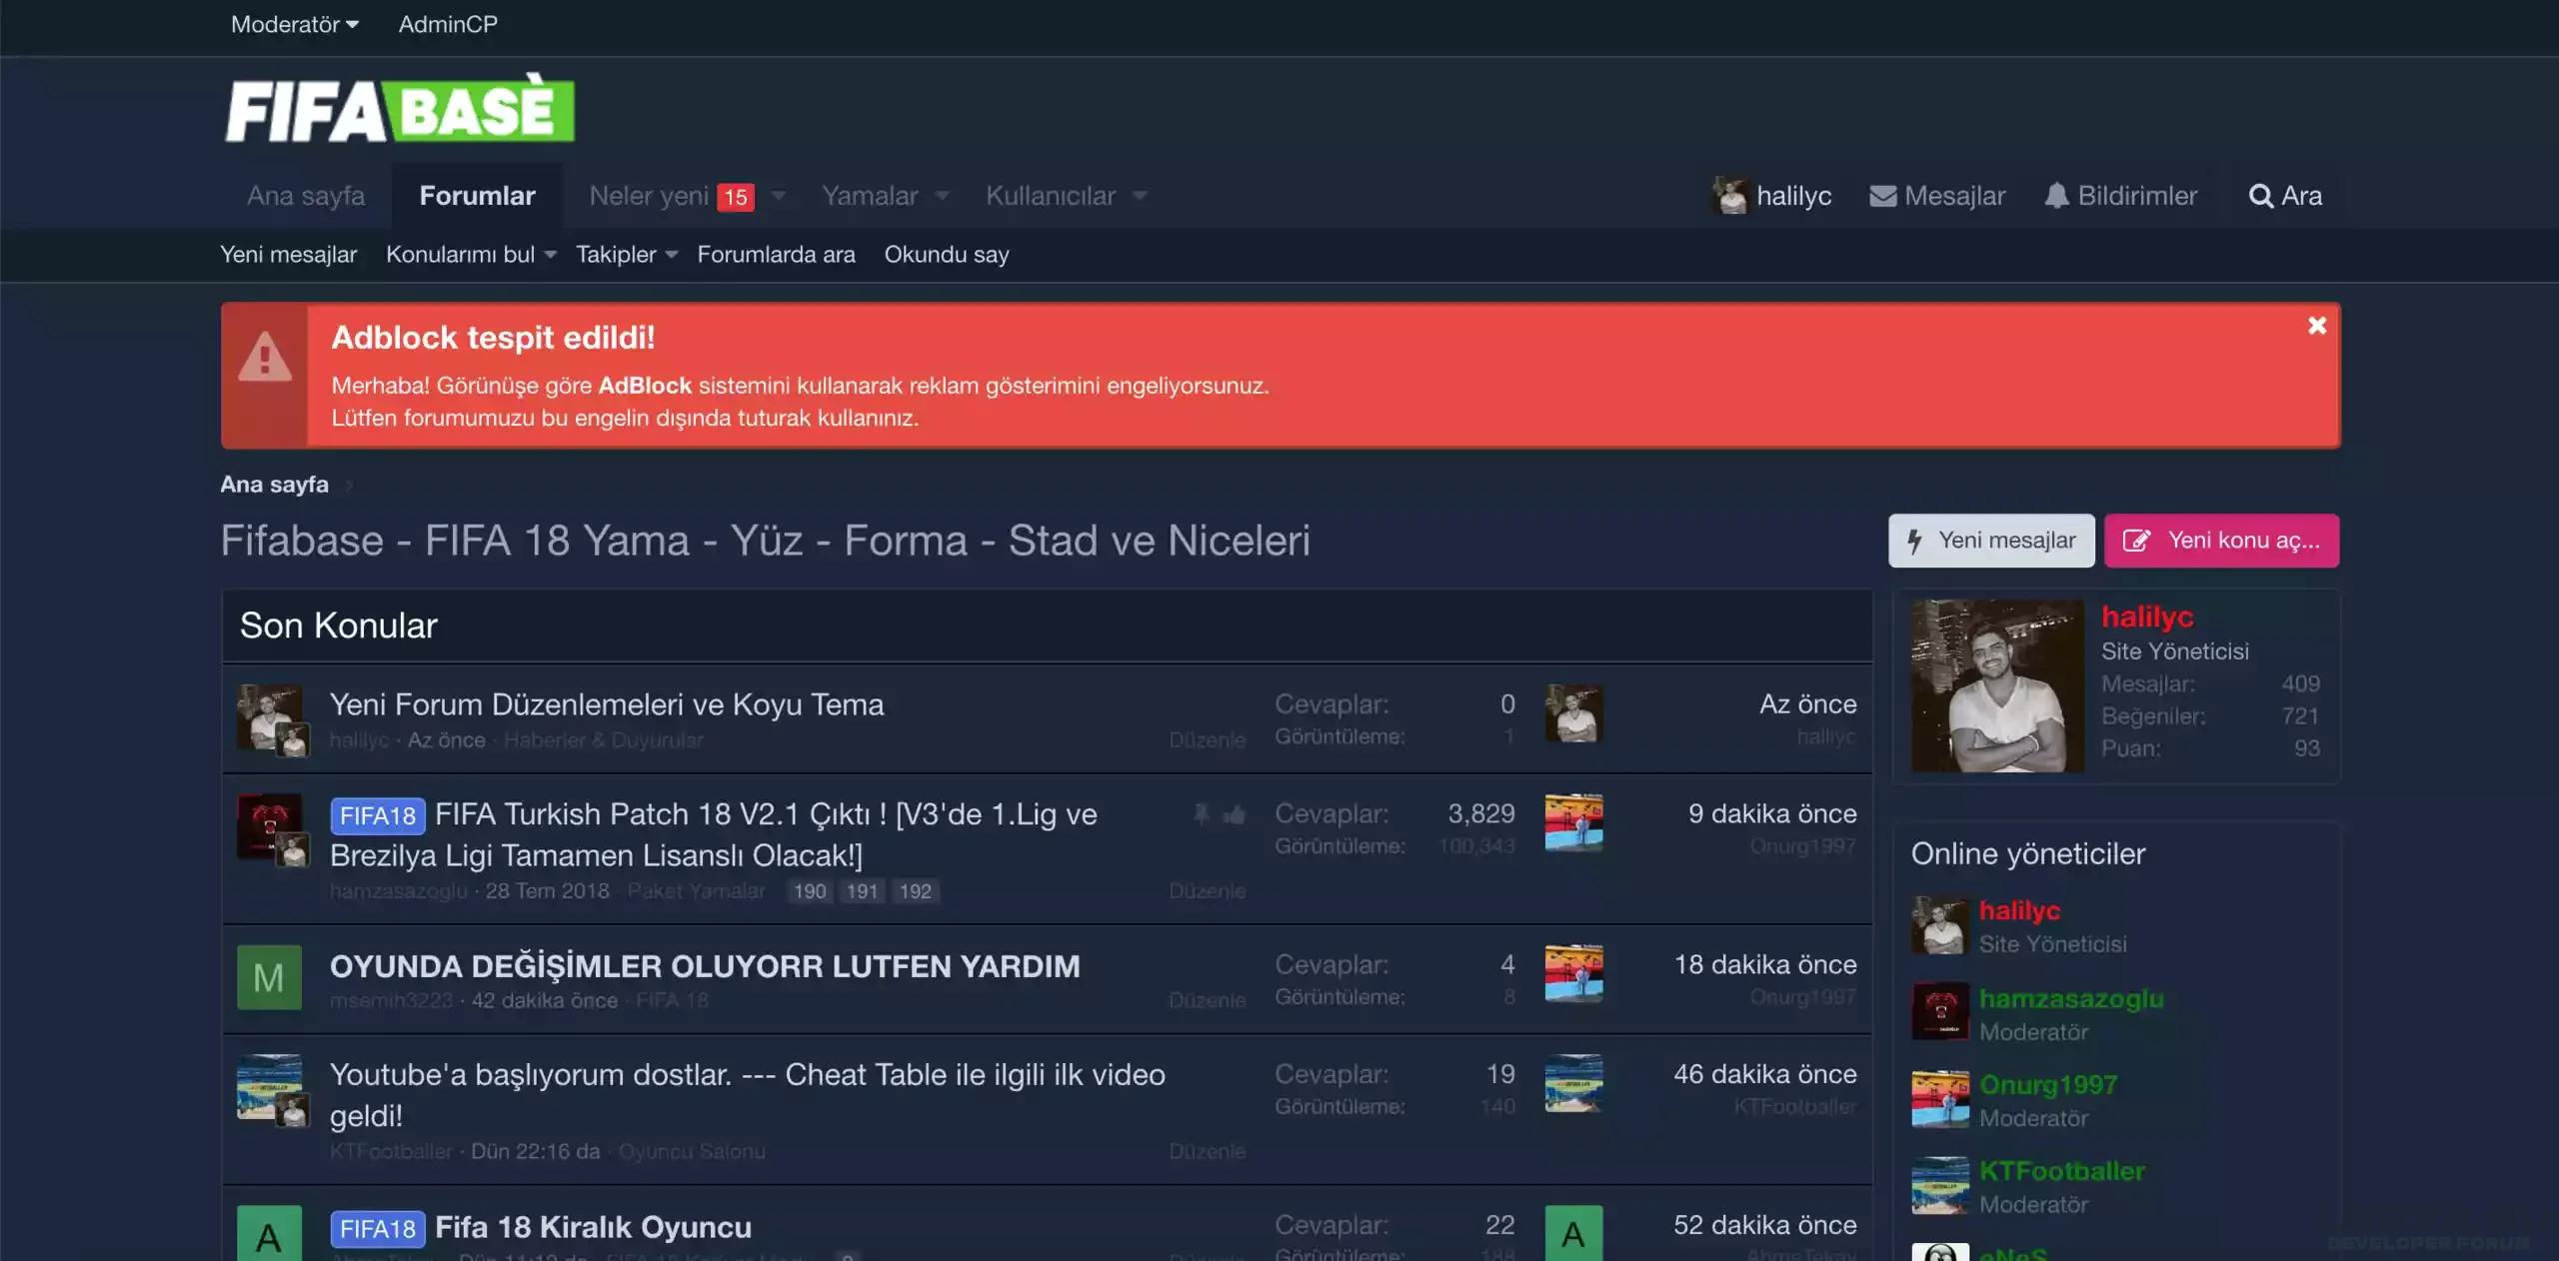Image resolution: width=2559 pixels, height=1261 pixels.
Task: Click the FIFA BASE site logo
Action: tap(400, 109)
